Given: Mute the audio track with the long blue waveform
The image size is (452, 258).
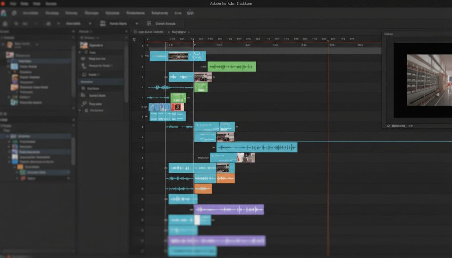Looking at the screenshot, I should pos(142,147).
